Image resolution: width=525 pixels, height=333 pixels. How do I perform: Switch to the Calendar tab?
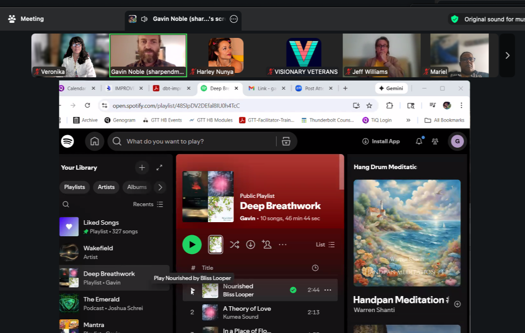76,88
